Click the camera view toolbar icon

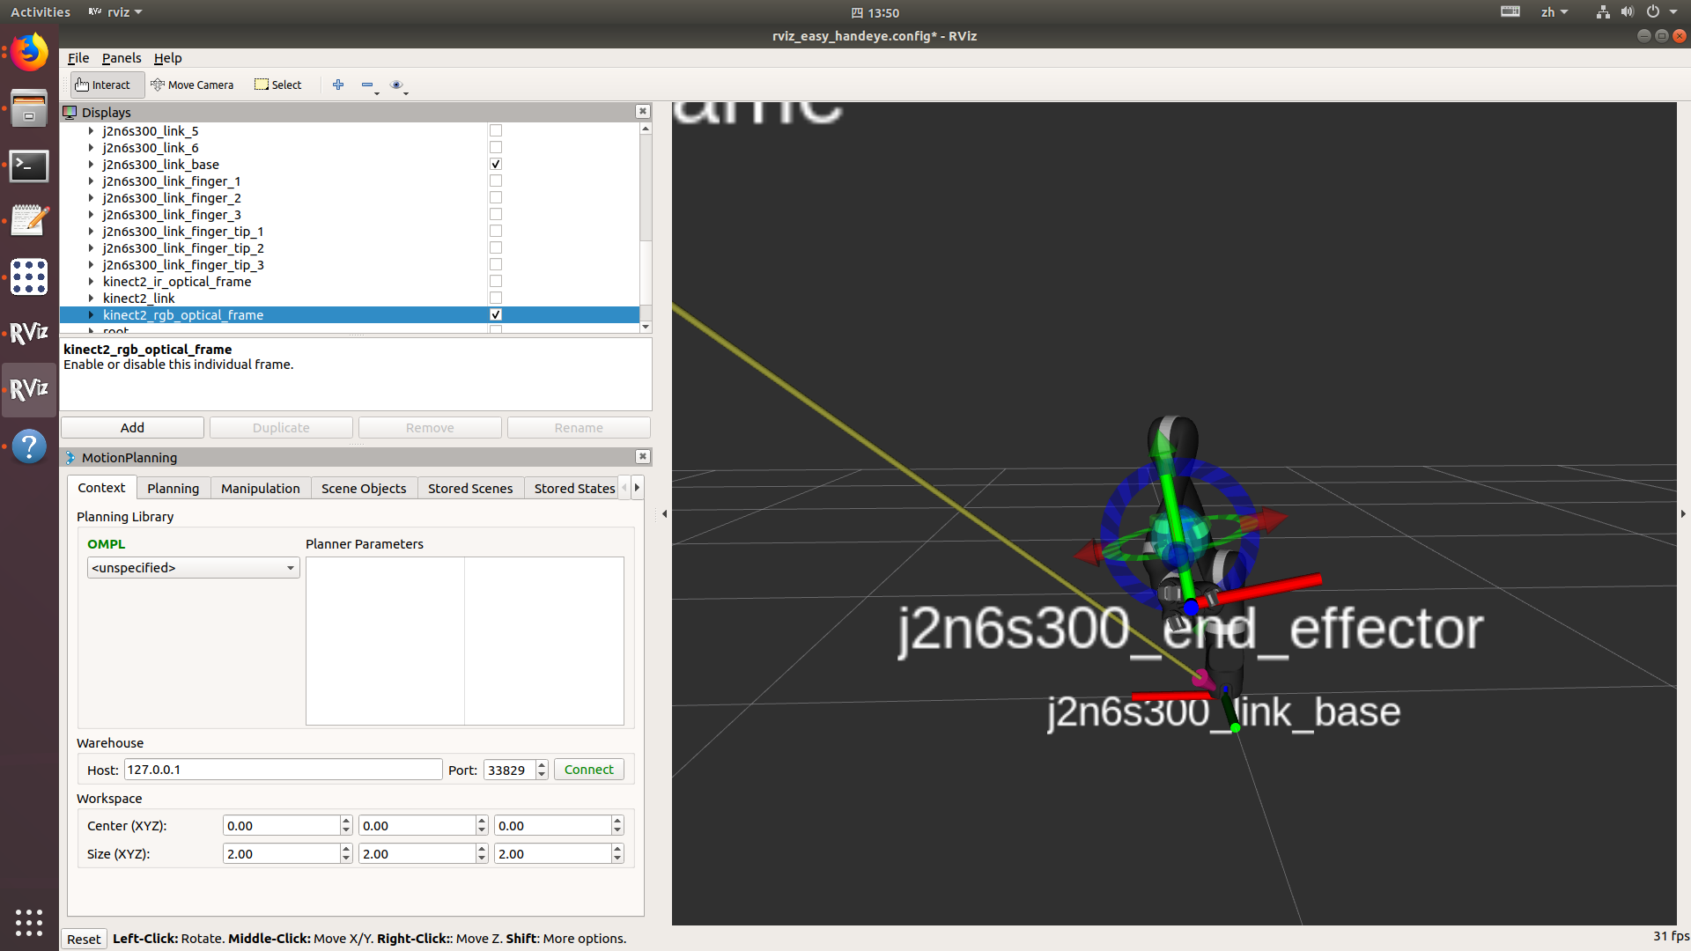(397, 85)
